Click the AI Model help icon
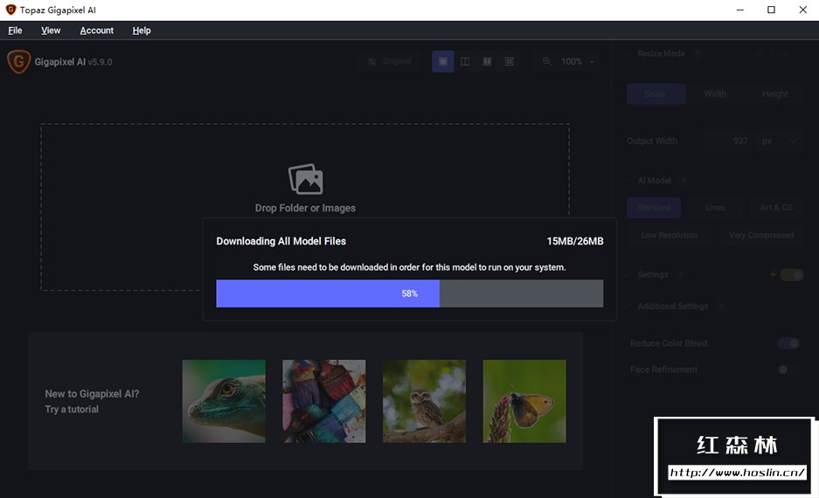The width and height of the screenshot is (819, 498). coord(683,181)
